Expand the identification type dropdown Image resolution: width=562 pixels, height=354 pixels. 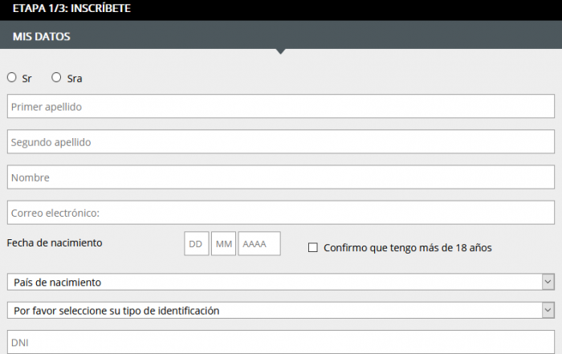[x=281, y=311]
